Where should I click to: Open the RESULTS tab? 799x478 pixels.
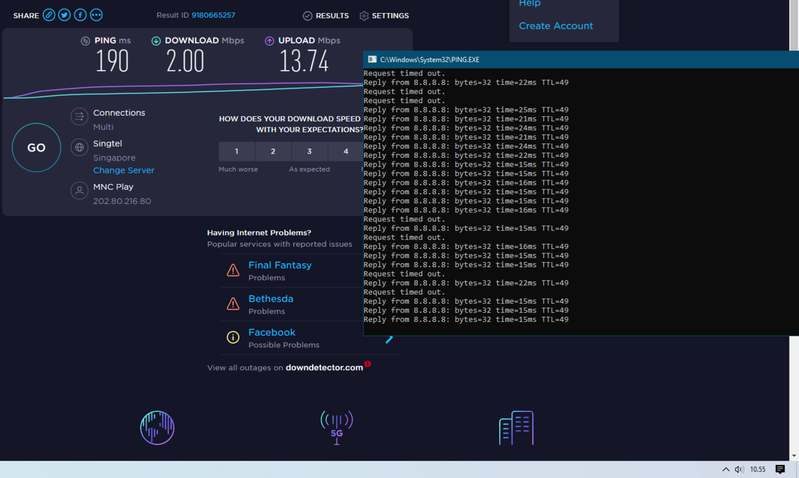tap(326, 16)
